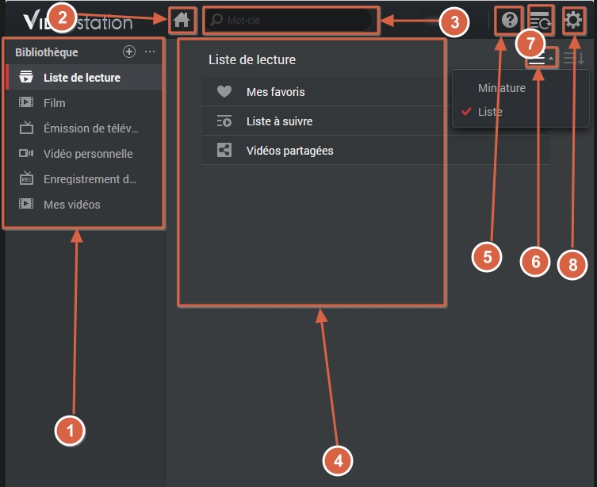Open Émission de télévision library
The height and width of the screenshot is (487, 597).
click(x=90, y=128)
